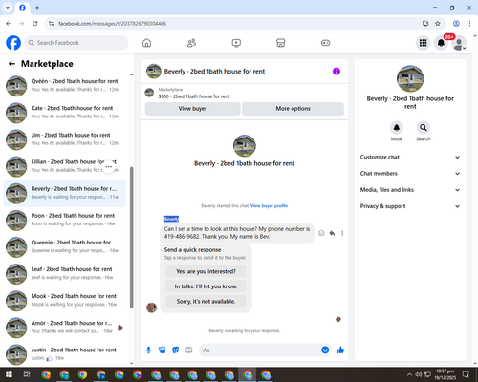The image size is (478, 382).
Task: Choose a sticker icon
Action: tap(176, 350)
